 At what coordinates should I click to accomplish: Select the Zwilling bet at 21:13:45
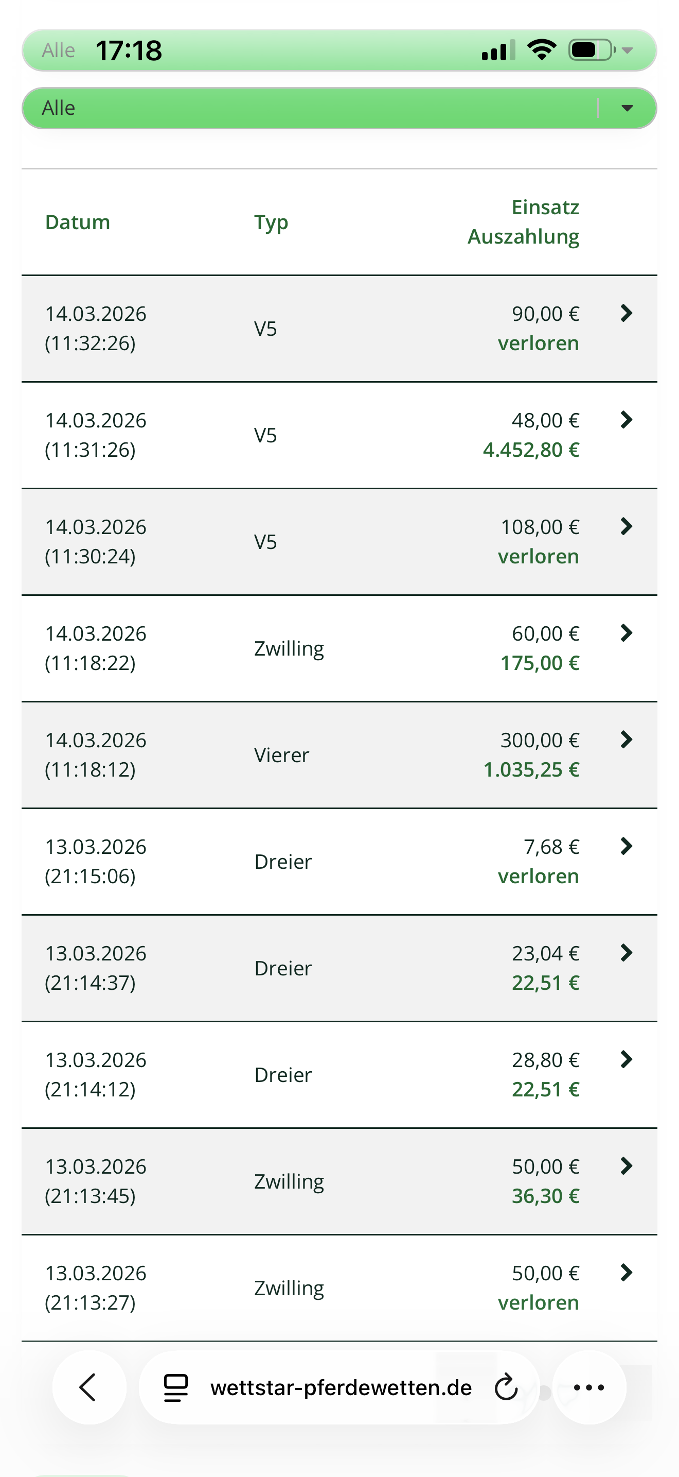(x=339, y=1181)
